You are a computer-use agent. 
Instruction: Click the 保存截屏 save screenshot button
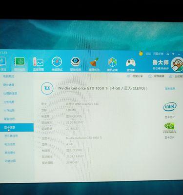[157, 76]
